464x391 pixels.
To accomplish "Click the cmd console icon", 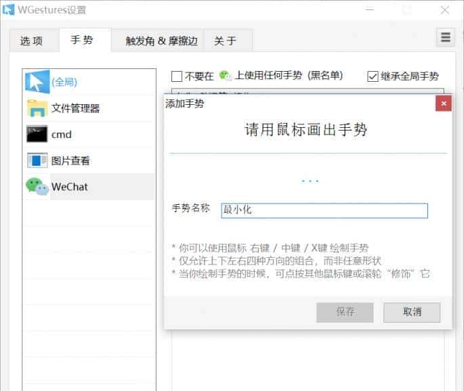I will [37, 134].
